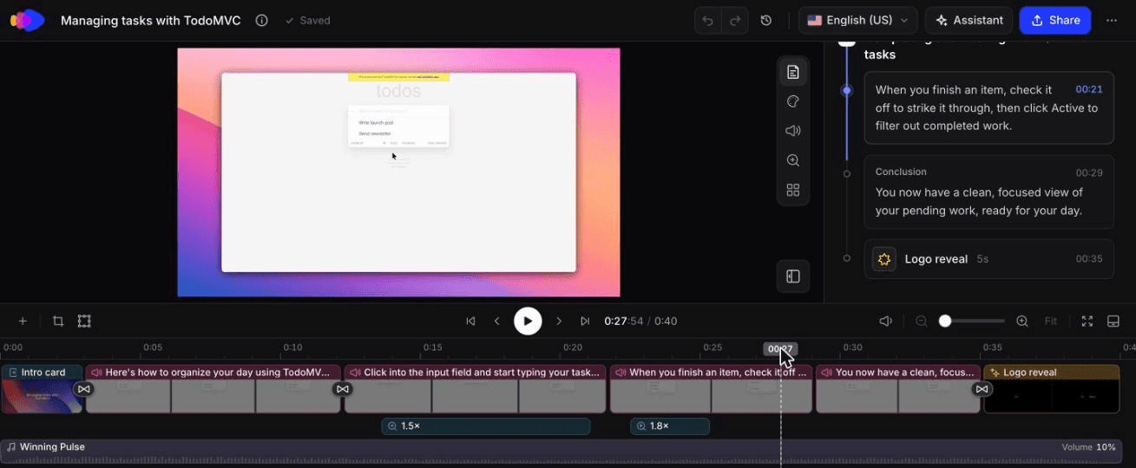Open the English (US) language dropdown
Screen dimensions: 1136x468
[x=857, y=20]
